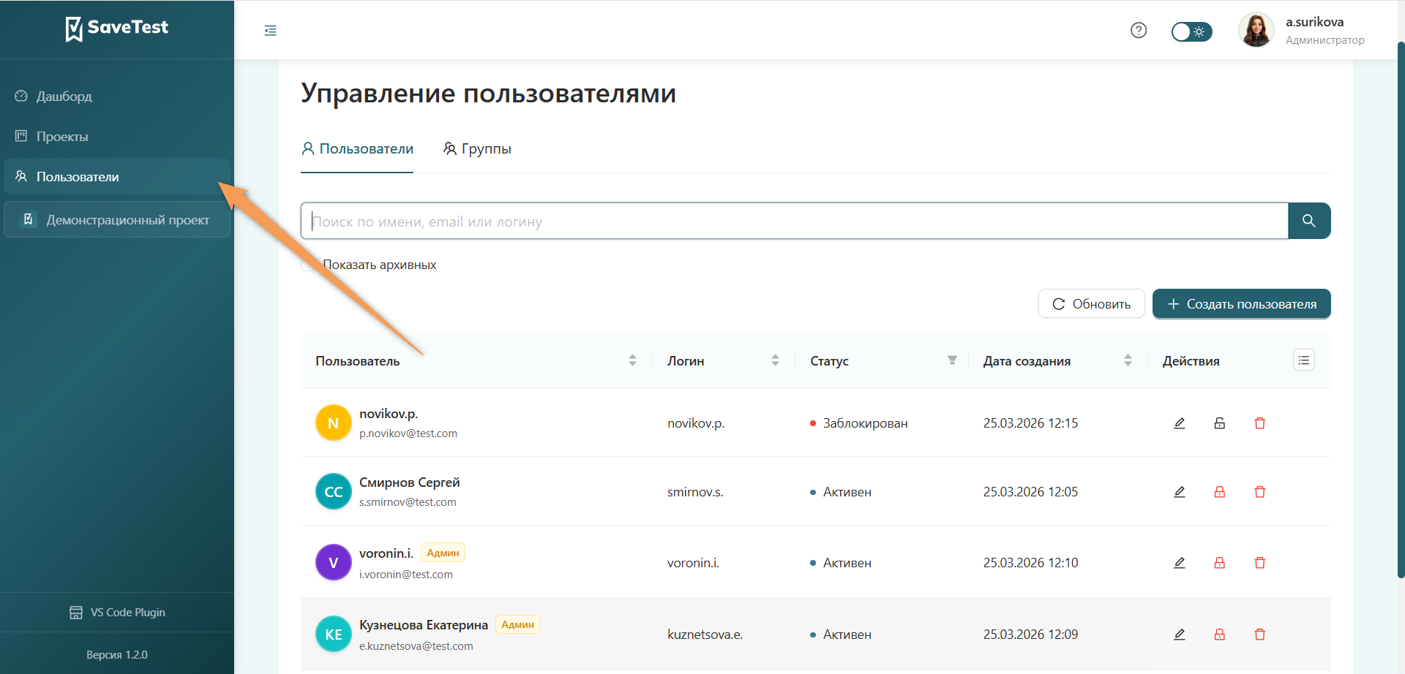Click the Создать пользователя button

[x=1241, y=303]
